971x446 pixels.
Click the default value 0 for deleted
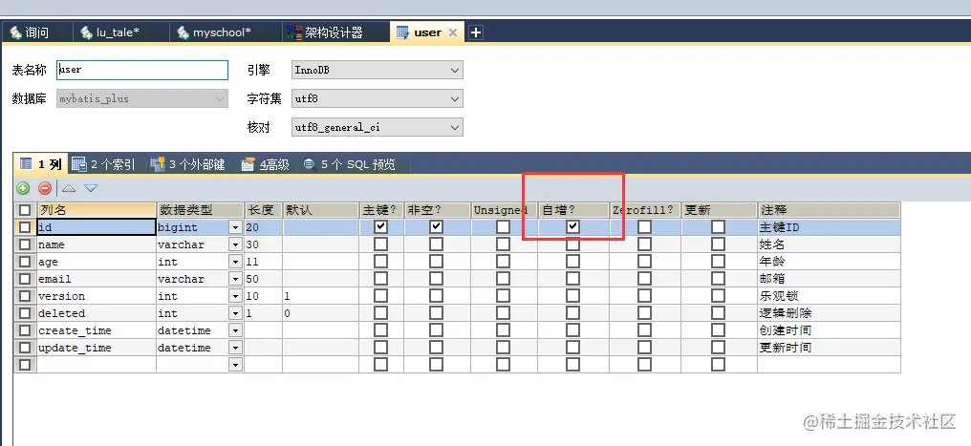tap(321, 313)
